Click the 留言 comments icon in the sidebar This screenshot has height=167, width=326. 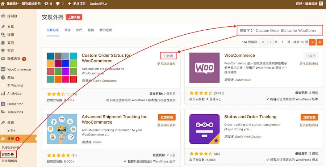click(3, 51)
